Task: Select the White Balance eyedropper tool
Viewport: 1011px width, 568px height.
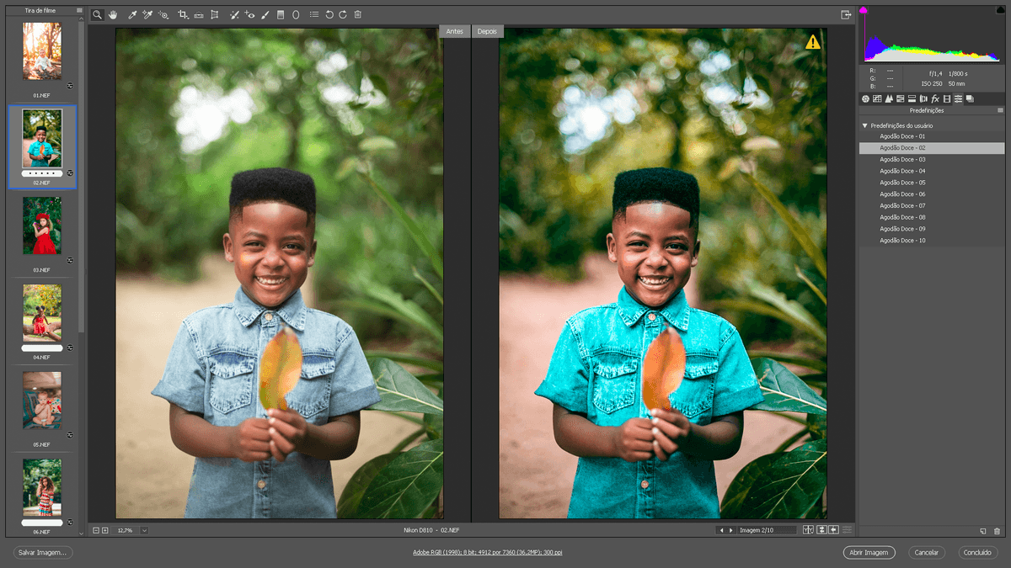Action: click(132, 15)
